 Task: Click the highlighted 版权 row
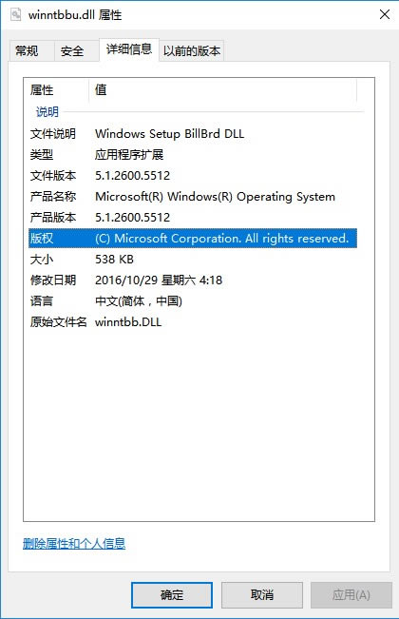[193, 239]
